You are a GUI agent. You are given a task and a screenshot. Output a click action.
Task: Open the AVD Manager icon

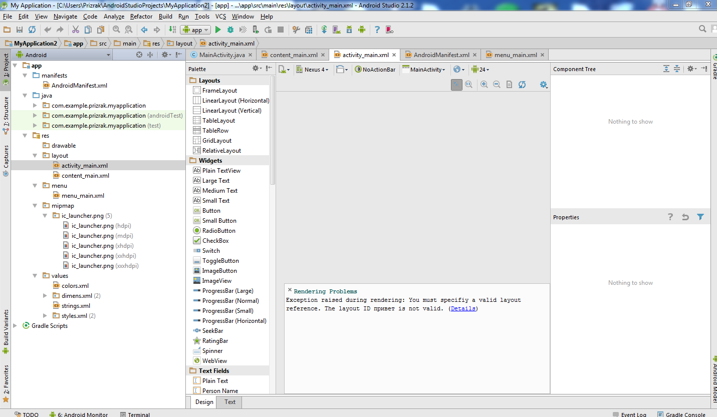pyautogui.click(x=337, y=30)
